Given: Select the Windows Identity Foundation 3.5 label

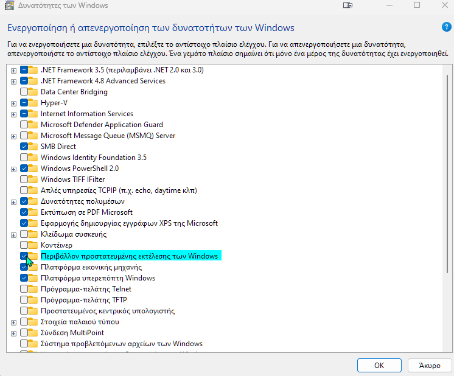Looking at the screenshot, I should 94,158.
